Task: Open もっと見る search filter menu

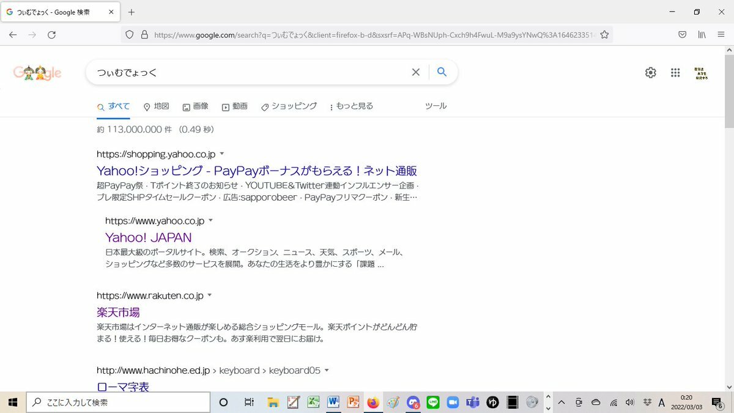Action: 351,106
